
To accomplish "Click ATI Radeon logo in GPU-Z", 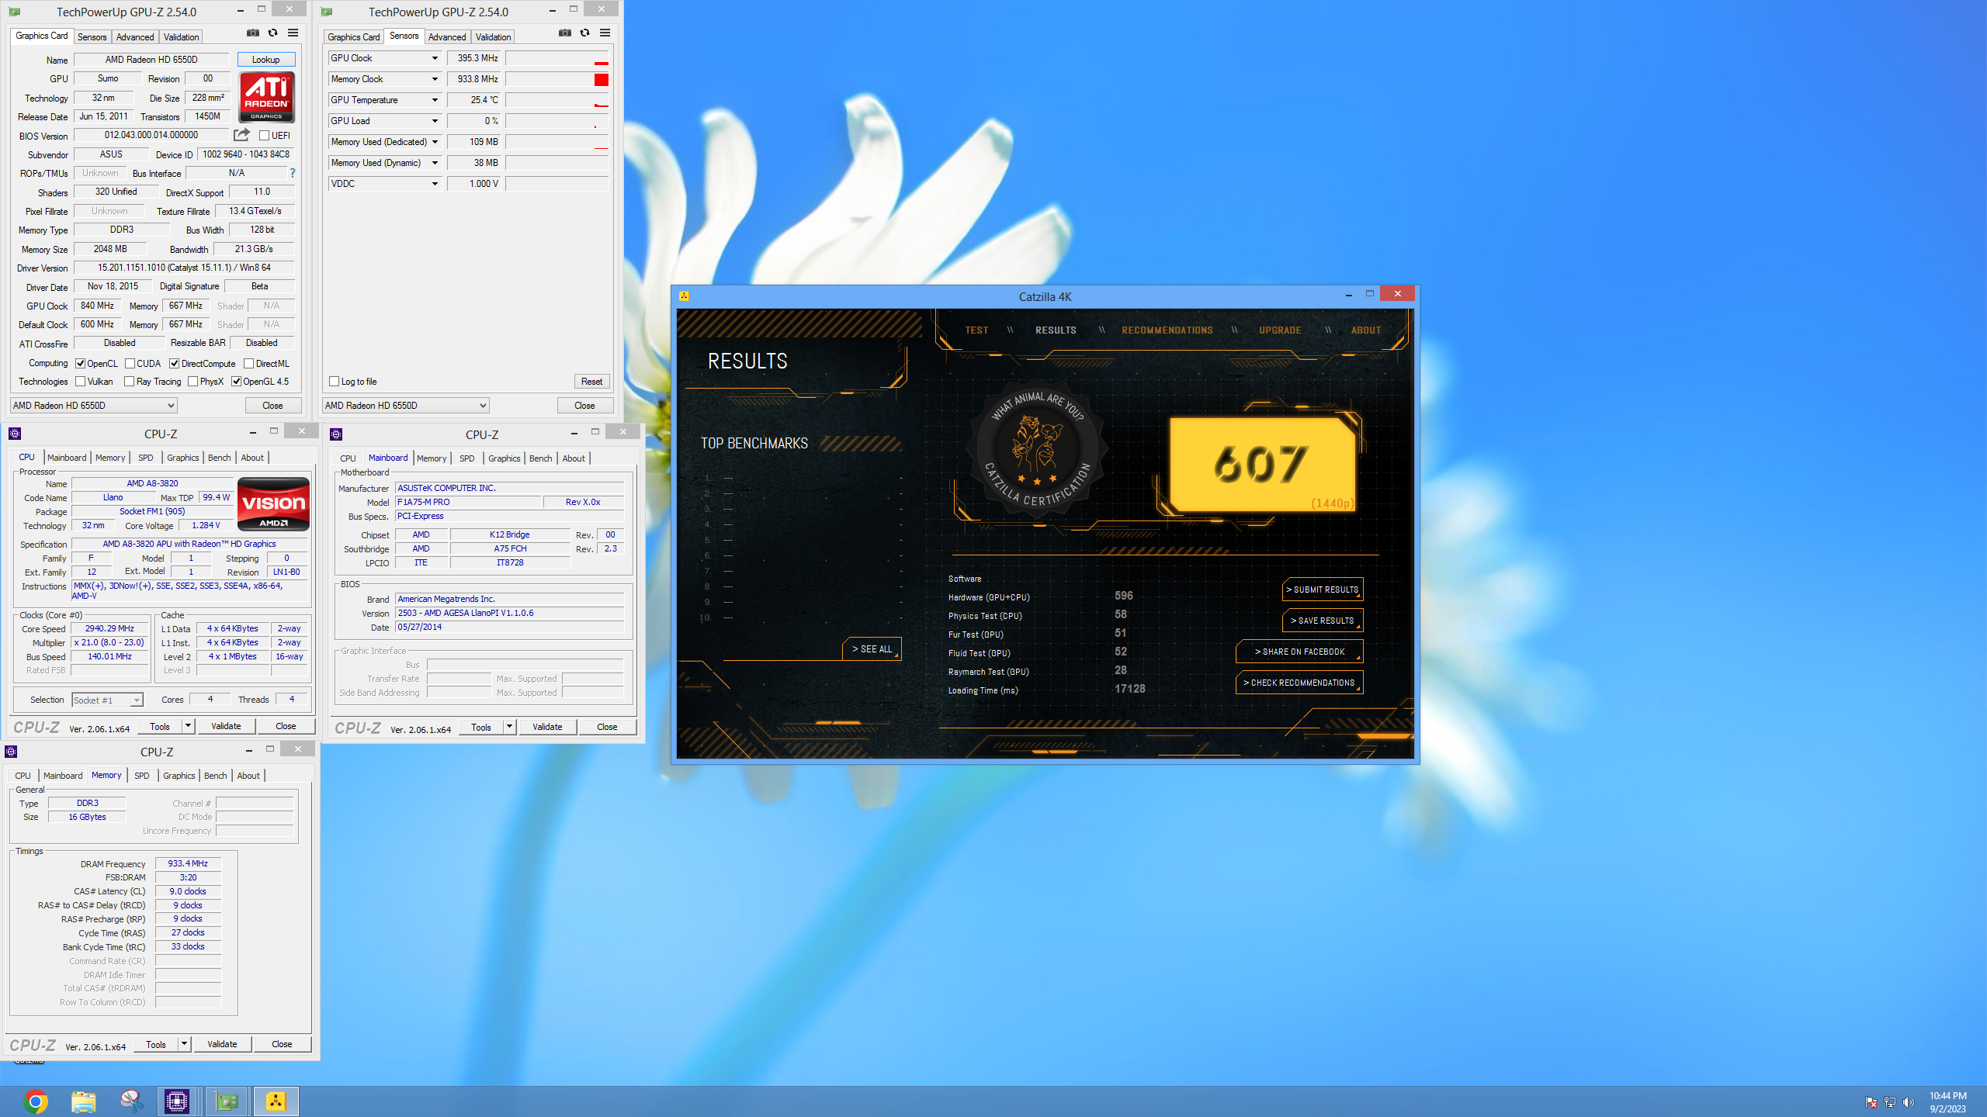I will pyautogui.click(x=267, y=97).
